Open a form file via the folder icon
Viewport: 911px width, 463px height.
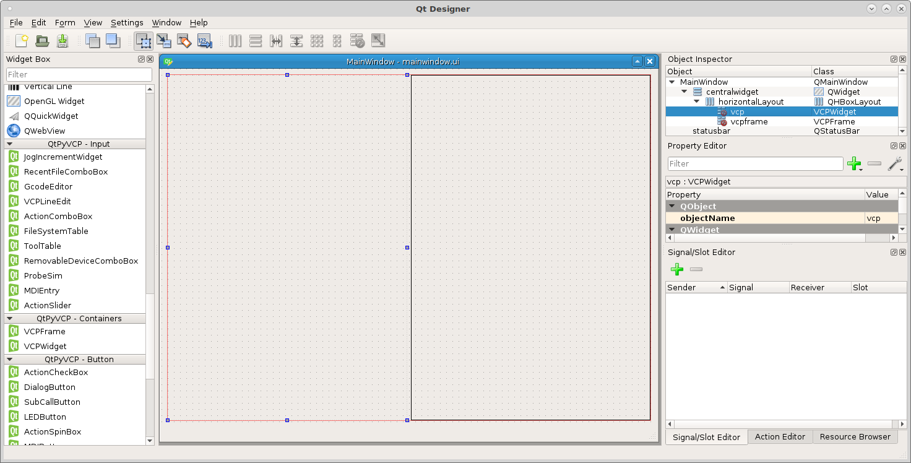pyautogui.click(x=42, y=41)
